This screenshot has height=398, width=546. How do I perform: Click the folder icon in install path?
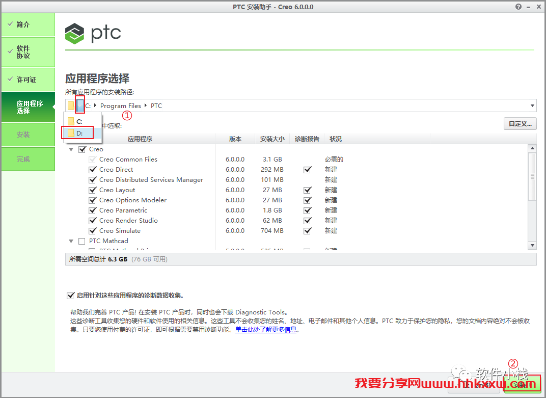pos(71,105)
